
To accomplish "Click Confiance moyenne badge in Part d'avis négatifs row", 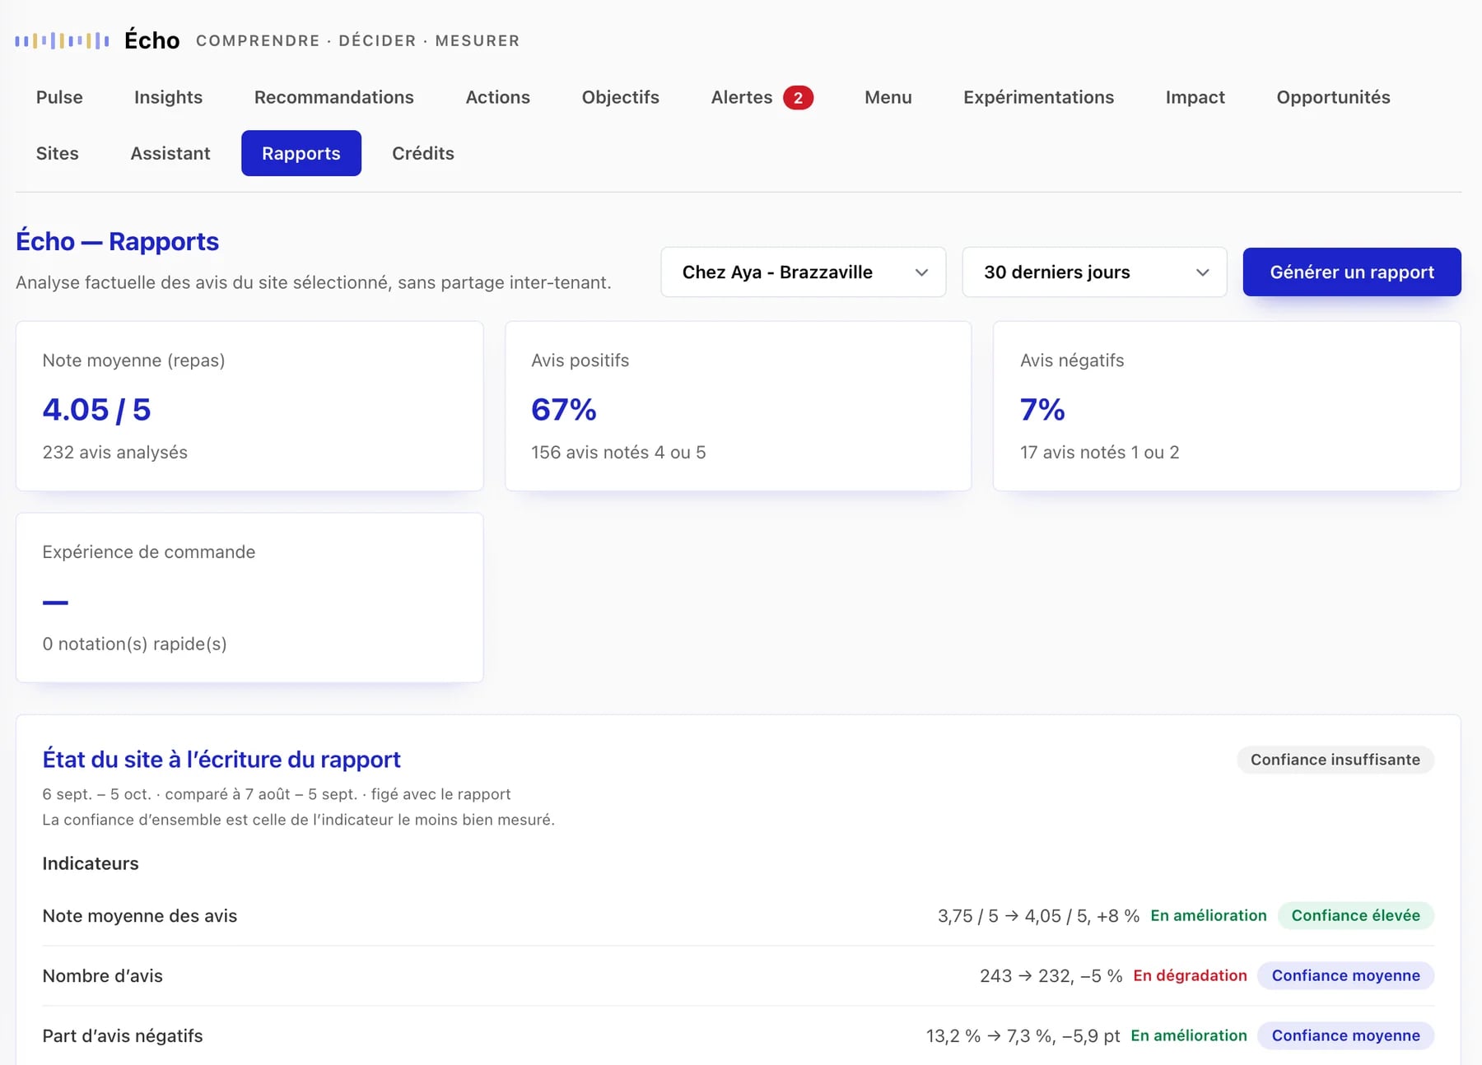I will (1346, 1036).
